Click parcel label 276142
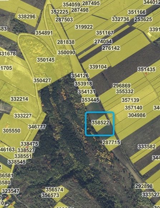This screenshot has width=160, height=208. (111, 48)
